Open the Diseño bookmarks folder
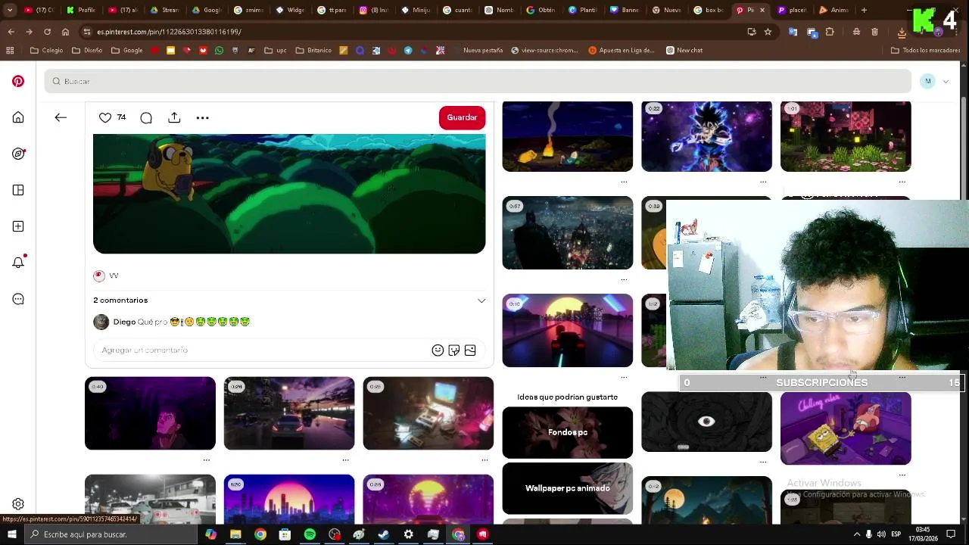This screenshot has height=545, width=969. pos(87,50)
